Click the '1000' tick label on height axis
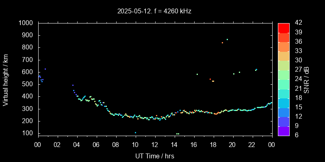Viewport: 325px width, 162px height. pos(26,23)
